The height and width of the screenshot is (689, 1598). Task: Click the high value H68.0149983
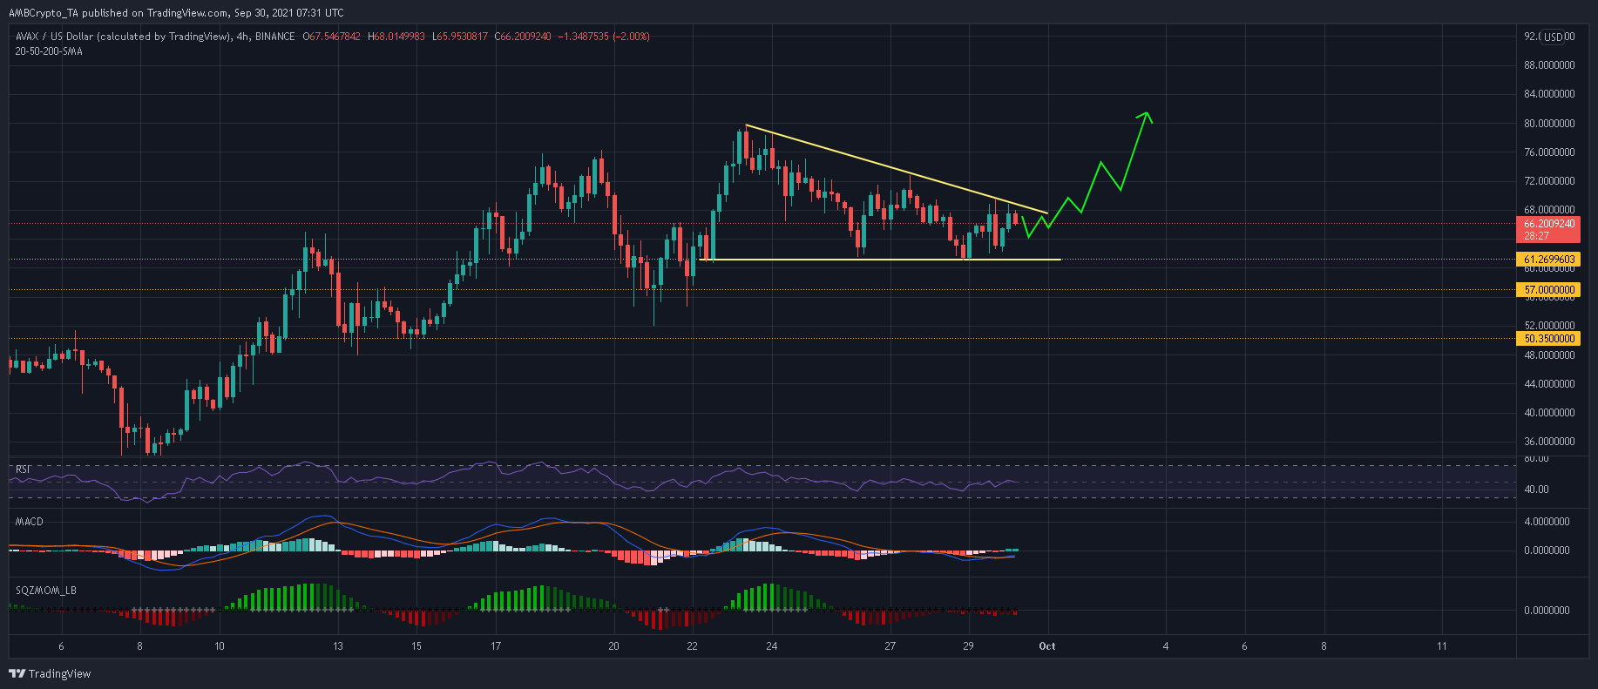[396, 37]
